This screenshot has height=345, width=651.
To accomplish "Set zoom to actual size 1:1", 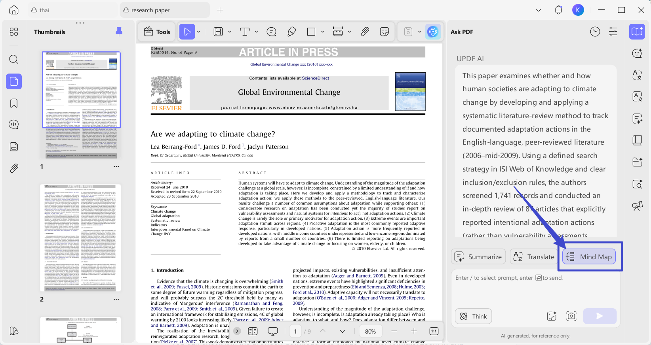I will (x=434, y=331).
